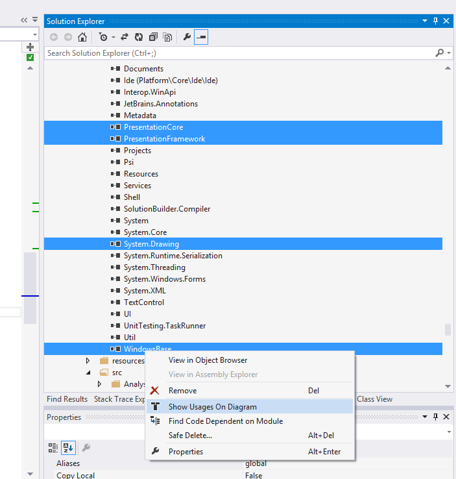The image size is (456, 479).
Task: Select the Resources reference
Action: point(141,174)
